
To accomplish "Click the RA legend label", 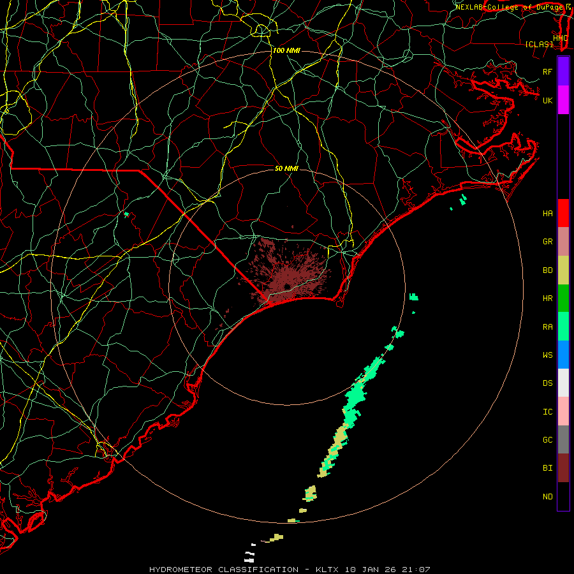I will tap(547, 327).
